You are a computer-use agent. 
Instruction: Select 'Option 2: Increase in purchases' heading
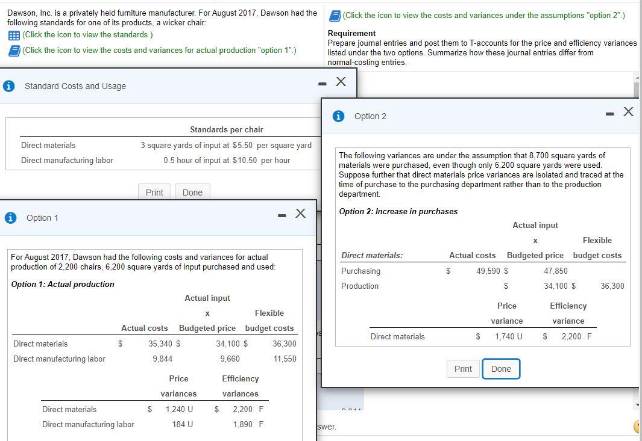398,212
